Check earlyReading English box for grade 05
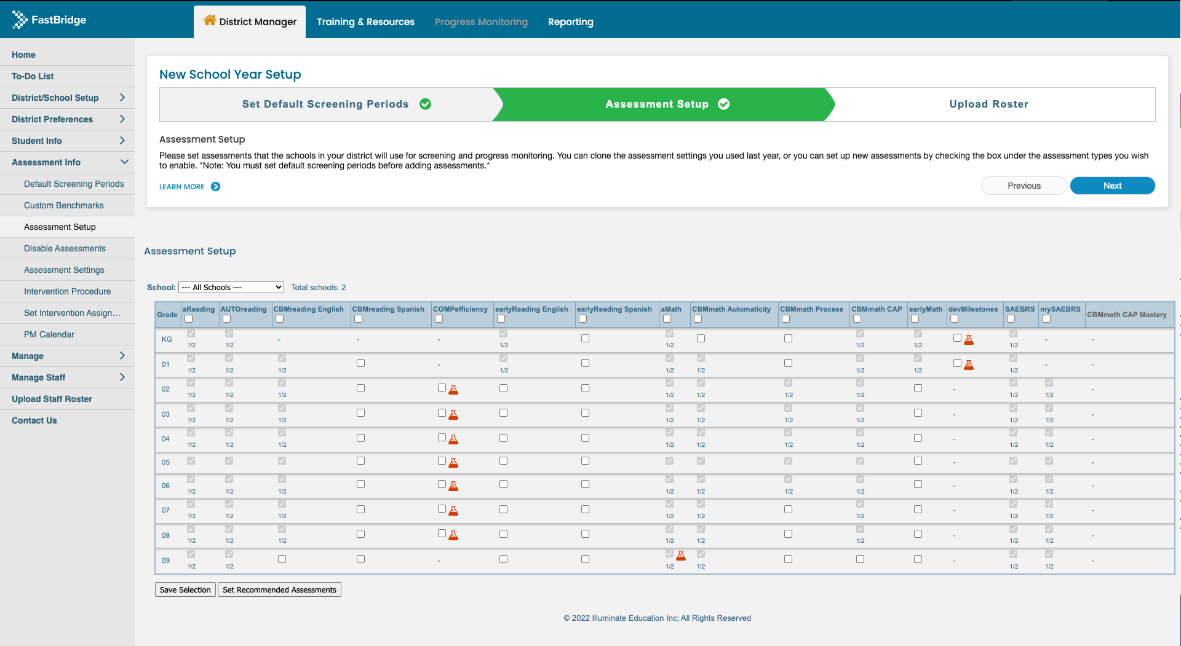 [x=503, y=461]
